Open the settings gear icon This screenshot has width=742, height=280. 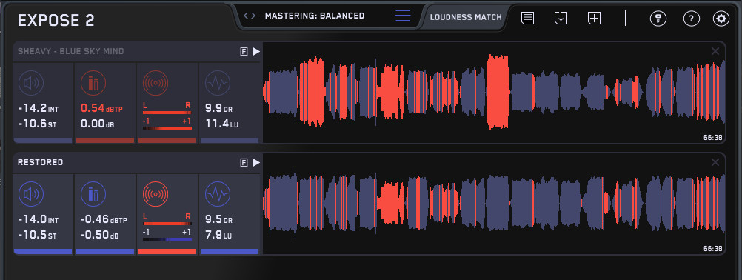pyautogui.click(x=721, y=19)
